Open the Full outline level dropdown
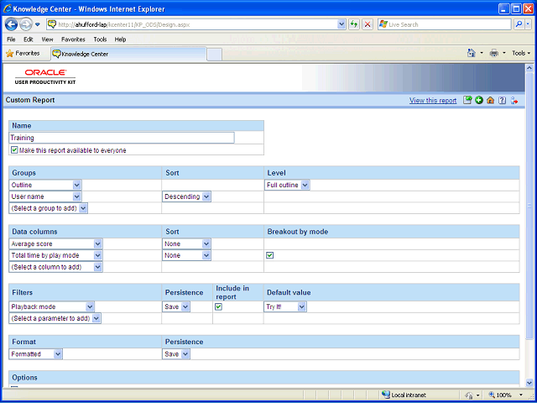 pyautogui.click(x=287, y=185)
